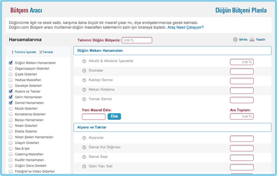
Task: Enable the Çiçek Giderleri checkbox
Action: tap(11, 74)
